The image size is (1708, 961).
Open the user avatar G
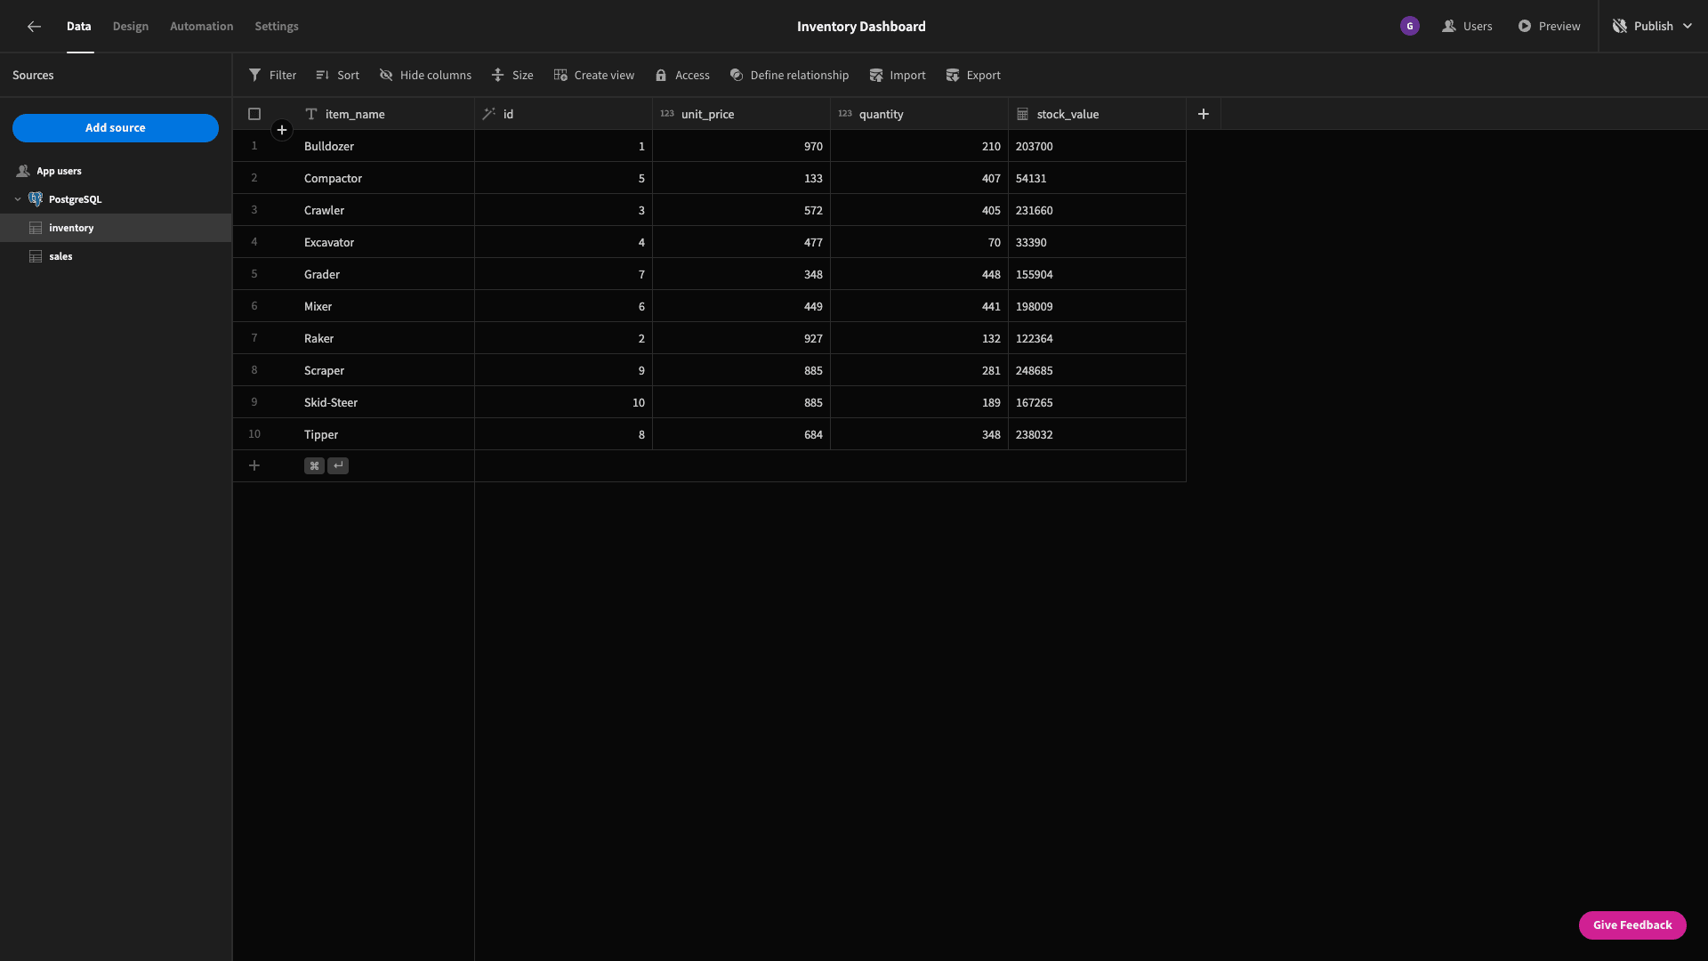point(1410,27)
